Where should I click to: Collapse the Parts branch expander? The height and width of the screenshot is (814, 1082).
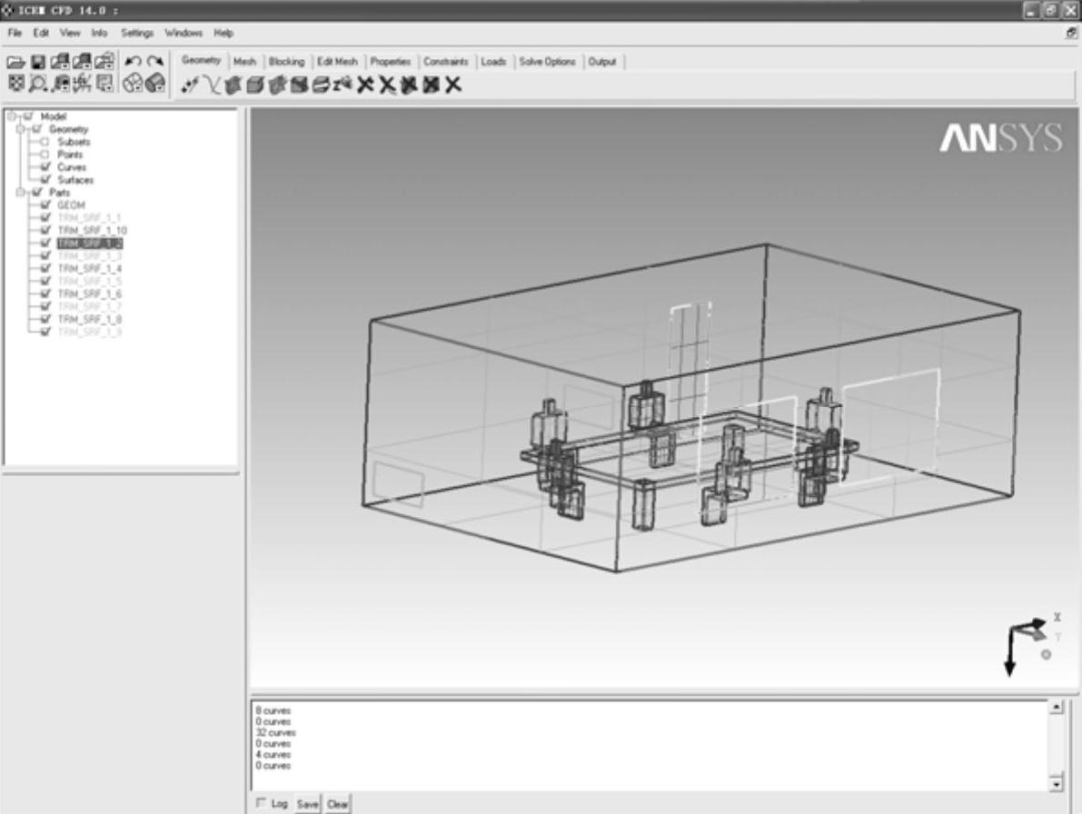20,193
